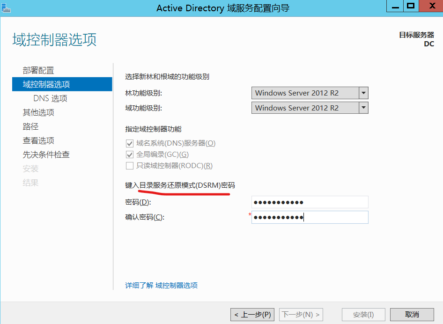Go to DNS 选项 step

[50, 98]
